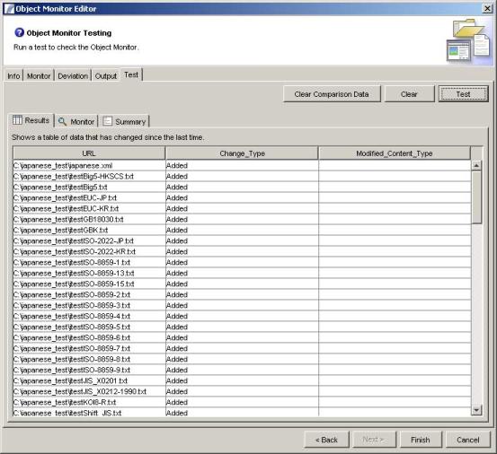Image resolution: width=497 pixels, height=454 pixels.
Task: Click the folder and documents wizard image
Action: coord(468,41)
